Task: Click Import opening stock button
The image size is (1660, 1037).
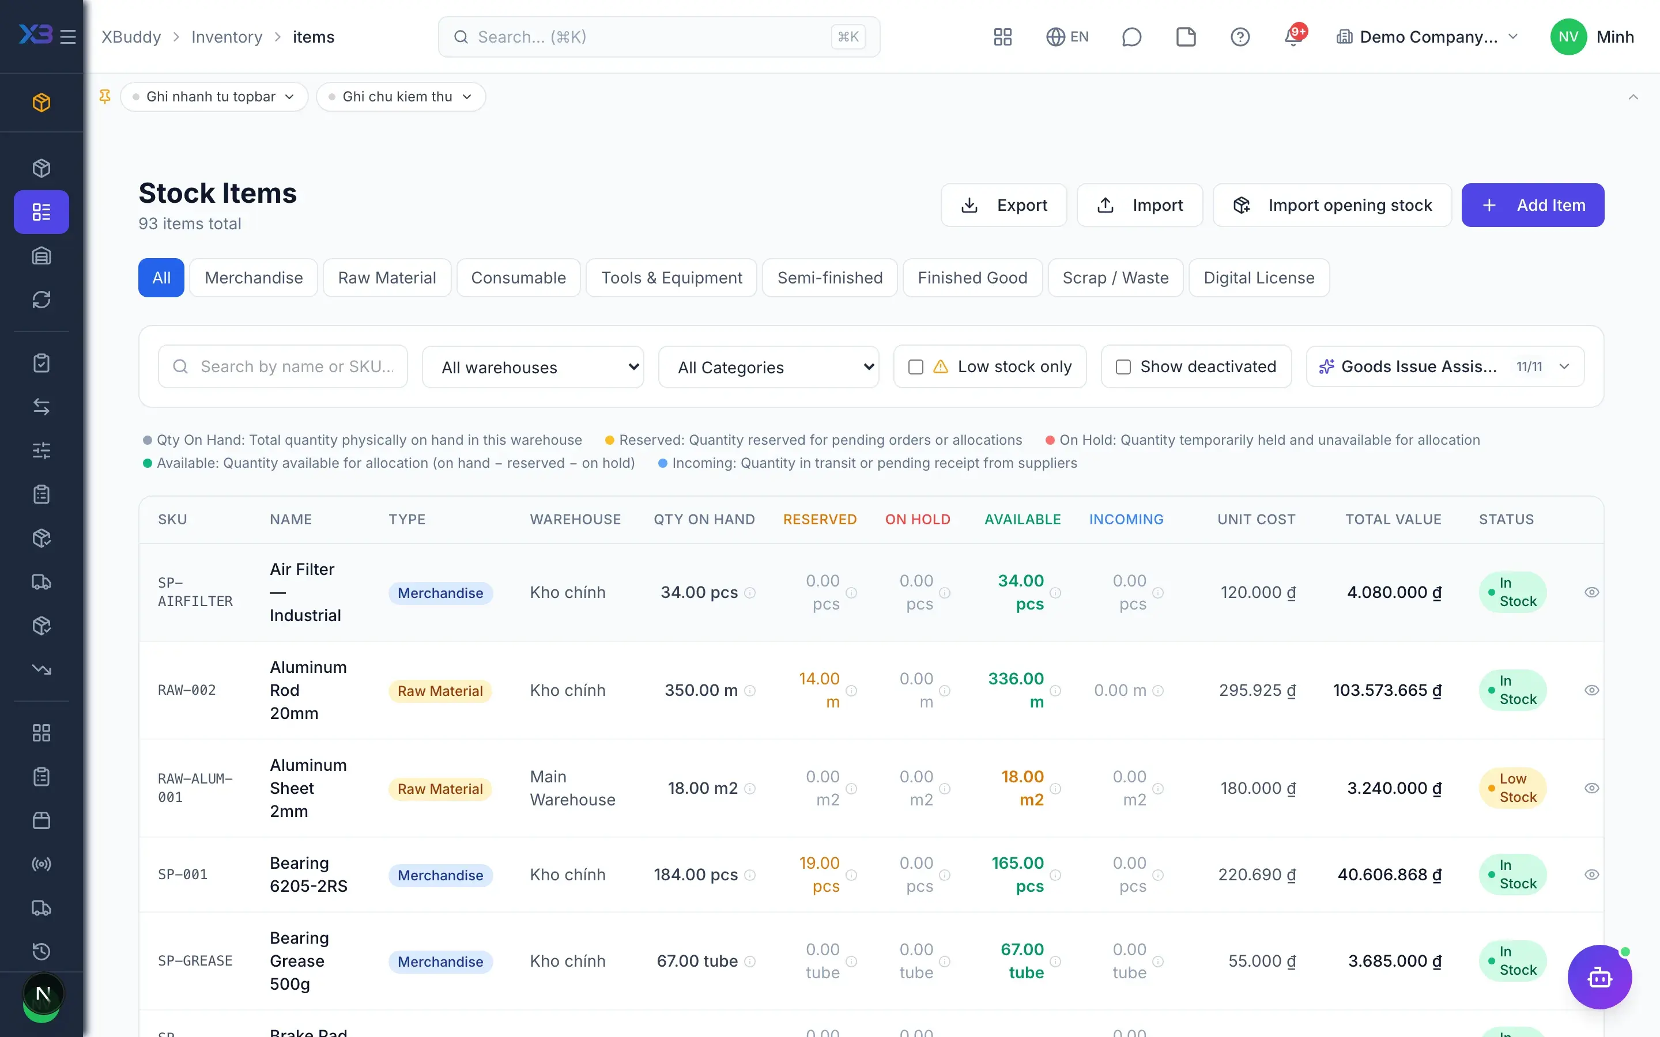Action: pyautogui.click(x=1332, y=205)
